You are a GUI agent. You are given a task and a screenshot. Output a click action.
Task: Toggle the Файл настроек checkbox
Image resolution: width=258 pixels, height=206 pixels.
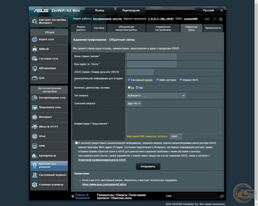(157, 79)
